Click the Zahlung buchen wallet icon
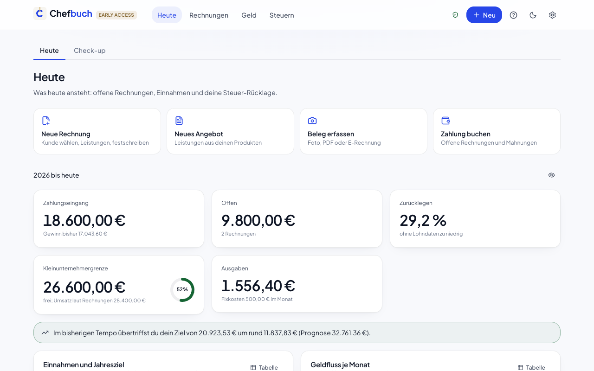 tap(445, 121)
